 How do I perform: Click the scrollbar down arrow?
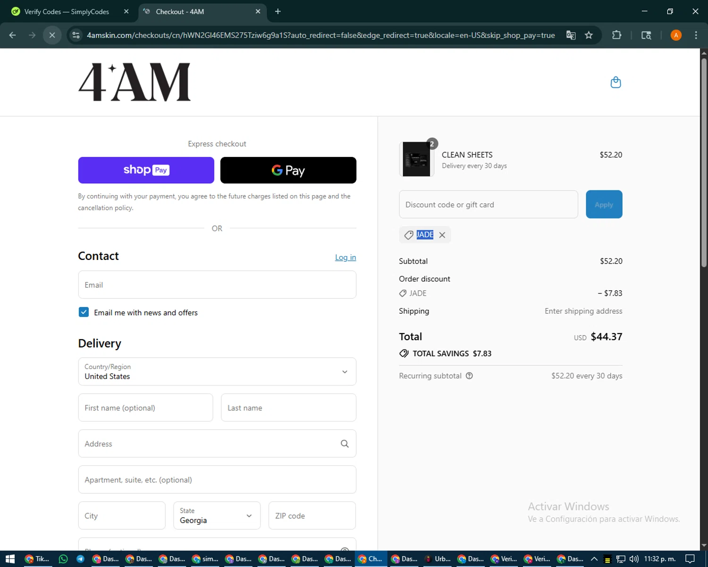pos(704,546)
